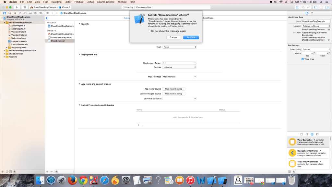Open the Symbol navigator

tap(10, 13)
